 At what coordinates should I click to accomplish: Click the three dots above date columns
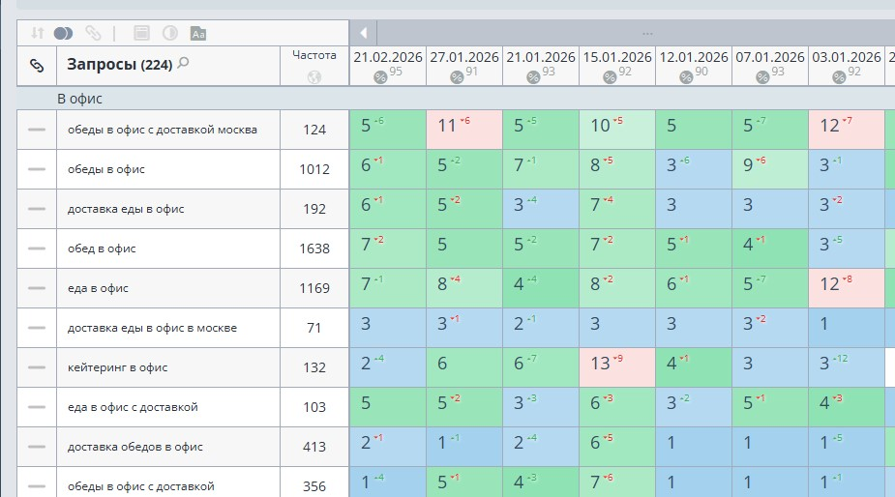tap(646, 34)
